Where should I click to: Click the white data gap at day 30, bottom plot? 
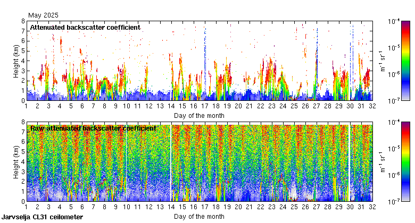click(x=350, y=162)
